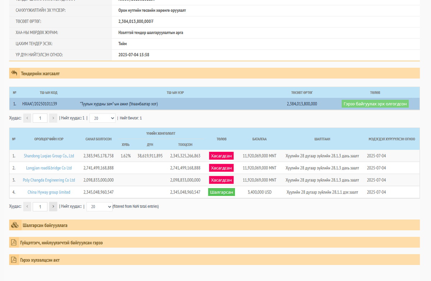Click the green Гэрээ байгуулах эрх олгогдсон status
This screenshot has height=281, width=431.
[375, 104]
